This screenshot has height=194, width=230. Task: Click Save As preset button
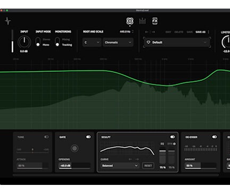(x=200, y=32)
